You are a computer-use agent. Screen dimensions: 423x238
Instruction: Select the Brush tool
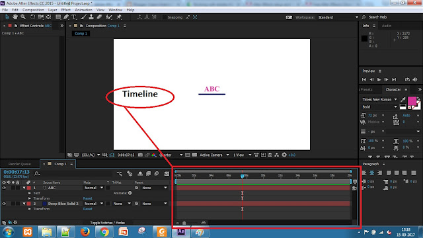pyautogui.click(x=84, y=17)
